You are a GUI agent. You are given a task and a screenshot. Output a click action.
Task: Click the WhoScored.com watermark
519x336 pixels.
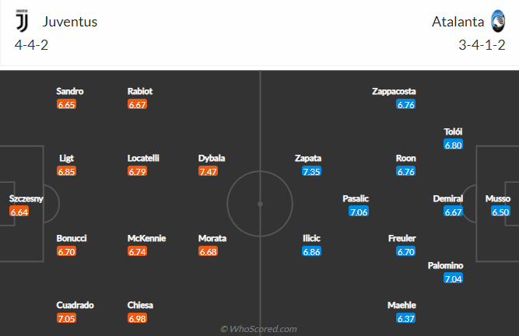pos(258,329)
